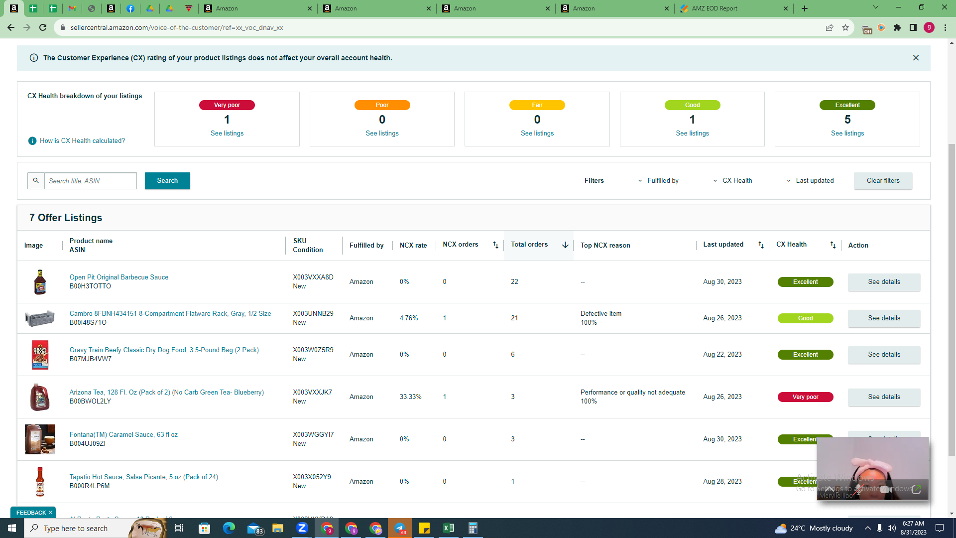Close the AMZ EOD Report tab
The image size is (956, 538).
click(786, 8)
